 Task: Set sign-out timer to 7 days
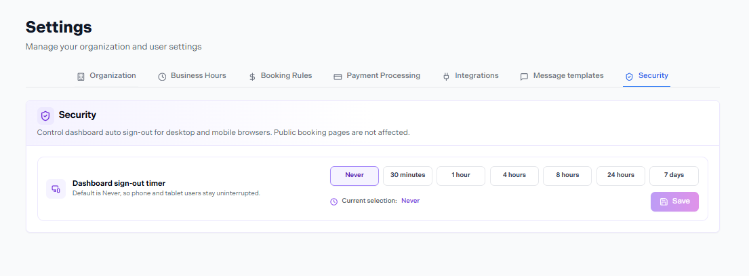[x=674, y=176]
